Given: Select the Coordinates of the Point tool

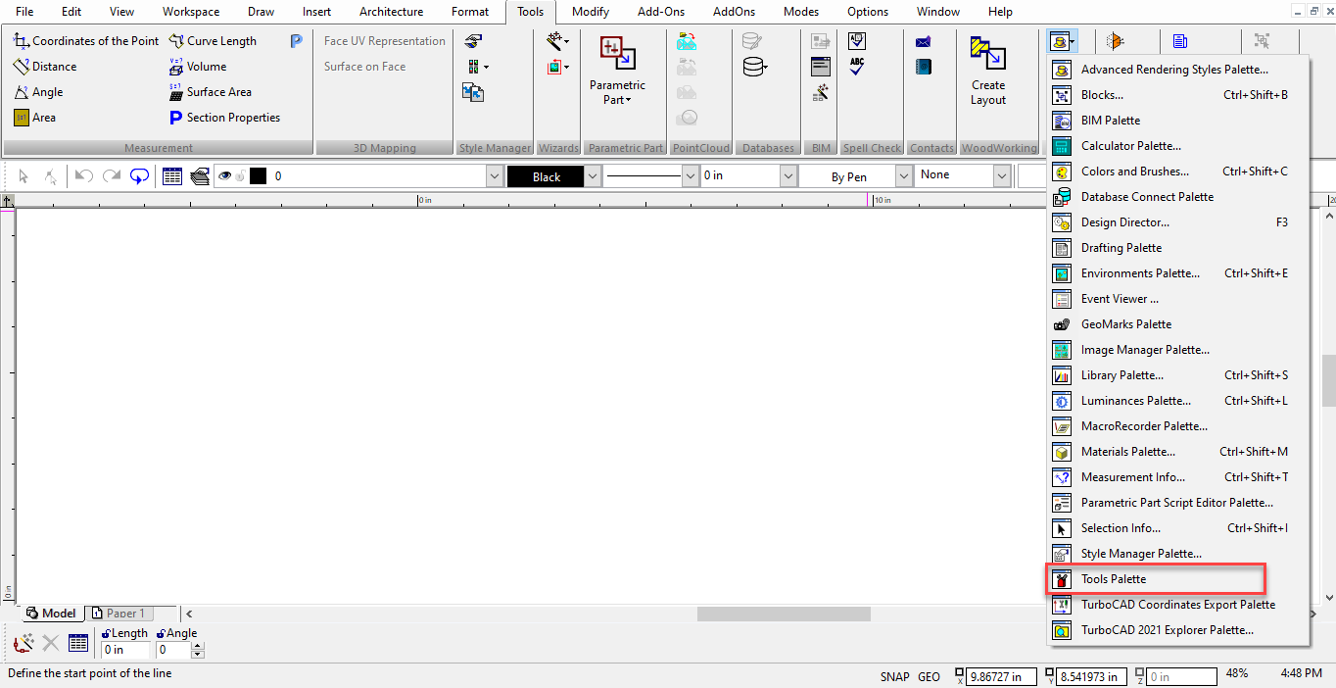Looking at the screenshot, I should click(x=85, y=41).
